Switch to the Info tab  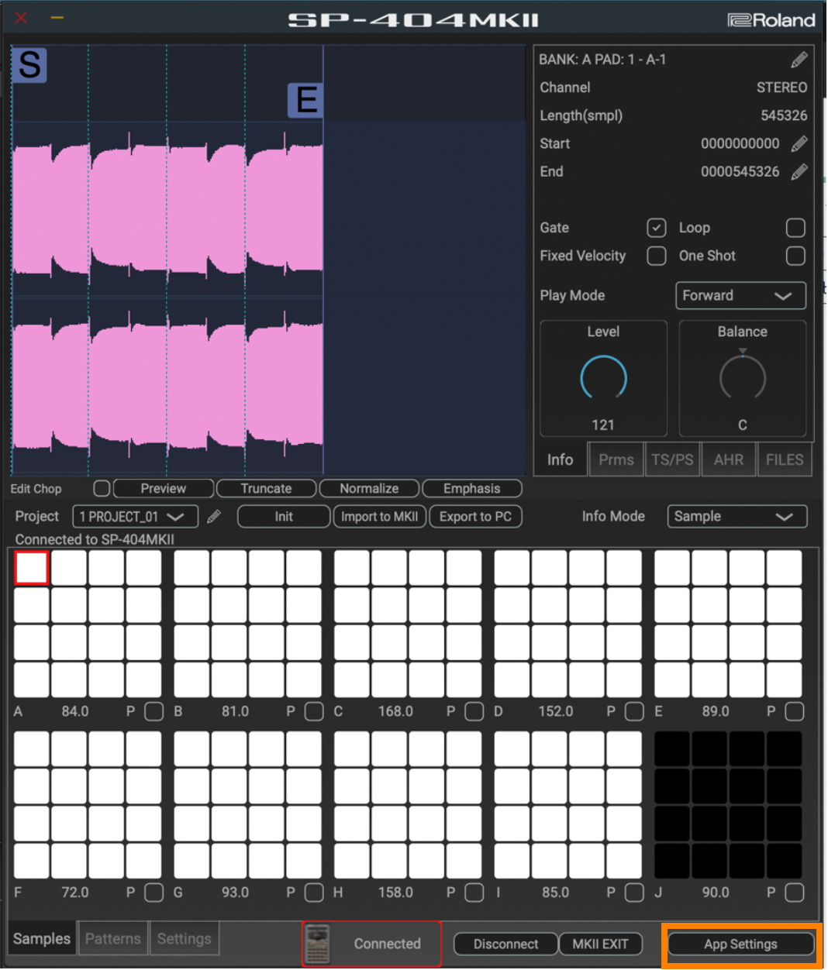(x=560, y=459)
